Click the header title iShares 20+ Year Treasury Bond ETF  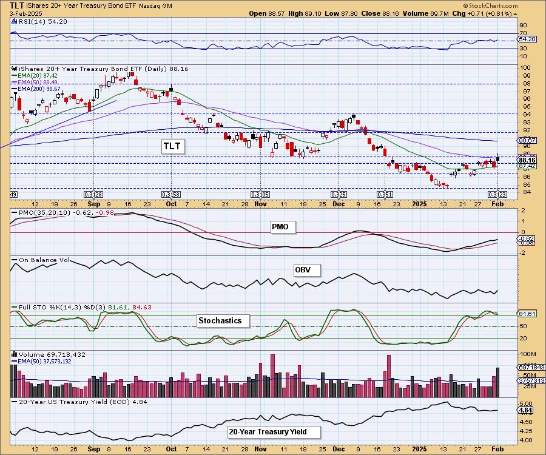point(82,6)
